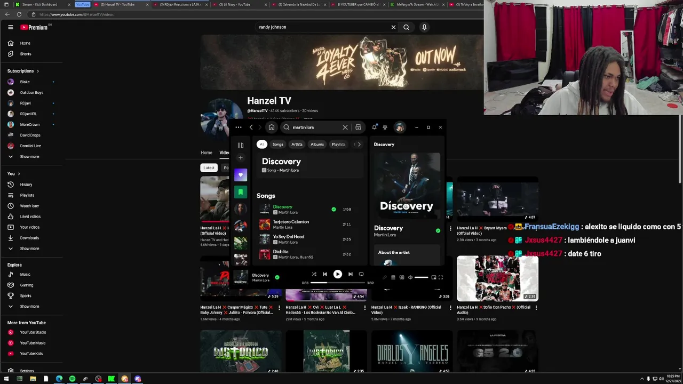Screen dimensions: 683x384
Task: Mute Spotify using the volume icon
Action: point(410,277)
